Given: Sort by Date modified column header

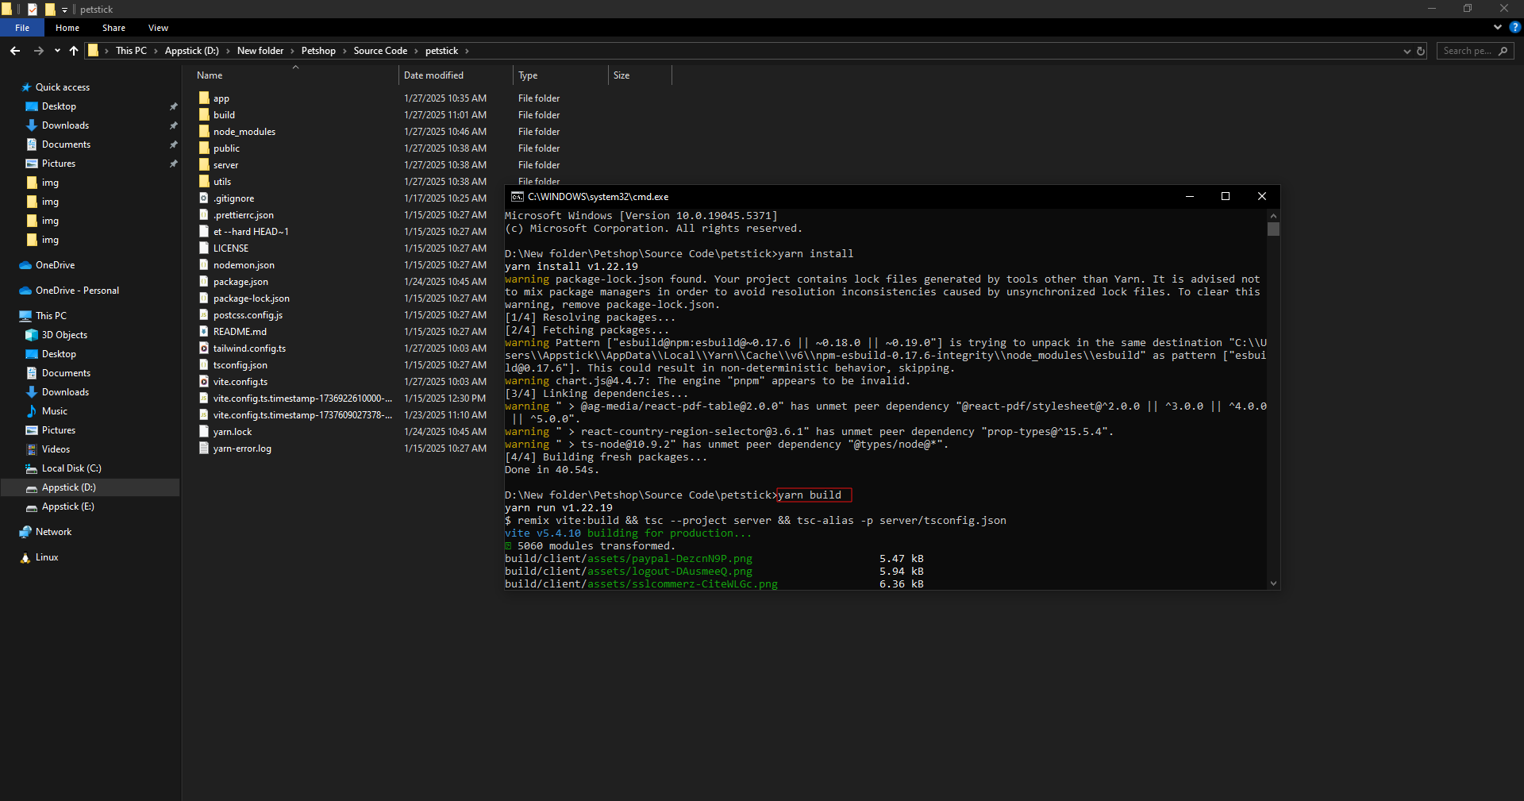Looking at the screenshot, I should coord(433,75).
